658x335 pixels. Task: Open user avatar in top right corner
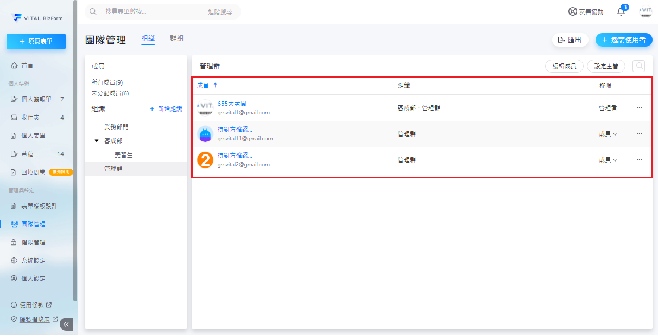(646, 12)
